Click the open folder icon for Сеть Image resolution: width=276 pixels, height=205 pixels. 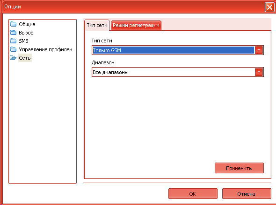tap(13, 57)
